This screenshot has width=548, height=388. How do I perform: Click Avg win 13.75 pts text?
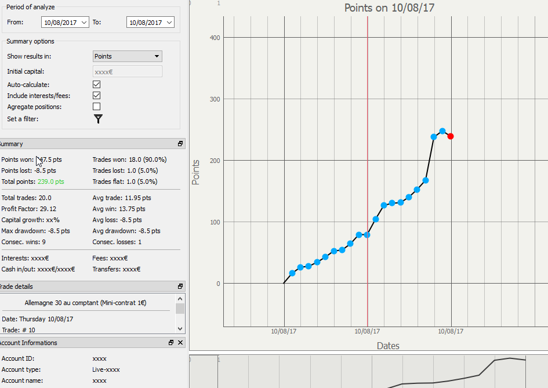point(119,209)
